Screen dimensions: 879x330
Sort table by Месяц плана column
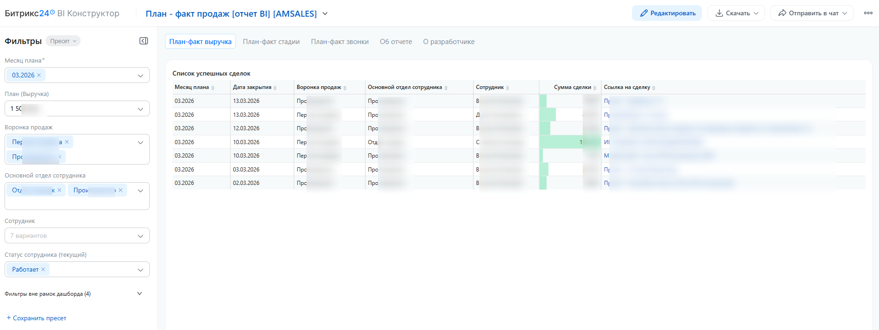[x=213, y=88]
